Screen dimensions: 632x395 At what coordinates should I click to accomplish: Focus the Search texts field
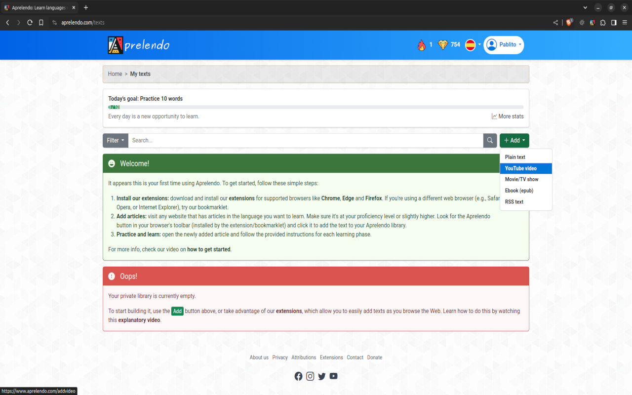tap(306, 140)
